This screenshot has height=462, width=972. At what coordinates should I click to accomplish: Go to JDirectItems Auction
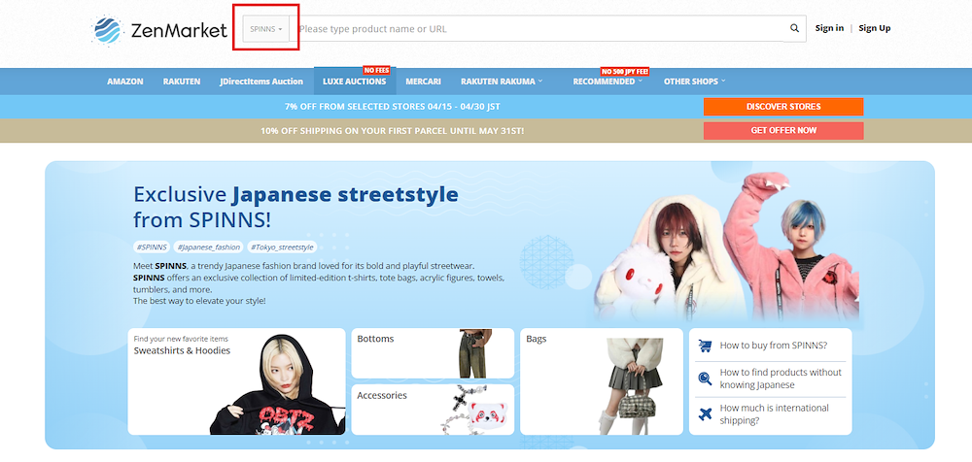click(261, 82)
